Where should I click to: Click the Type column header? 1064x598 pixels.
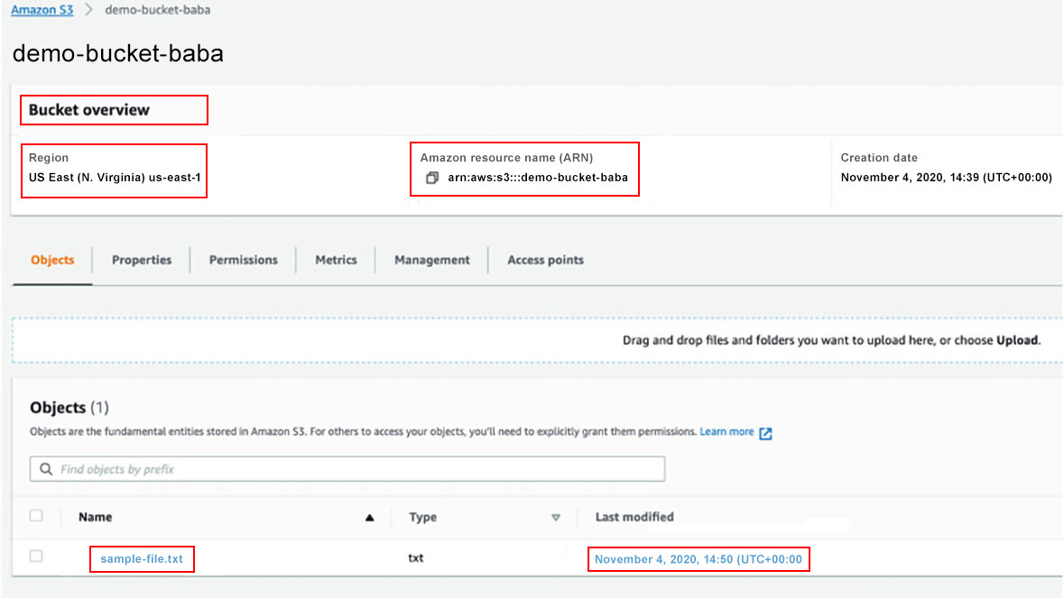(x=422, y=517)
